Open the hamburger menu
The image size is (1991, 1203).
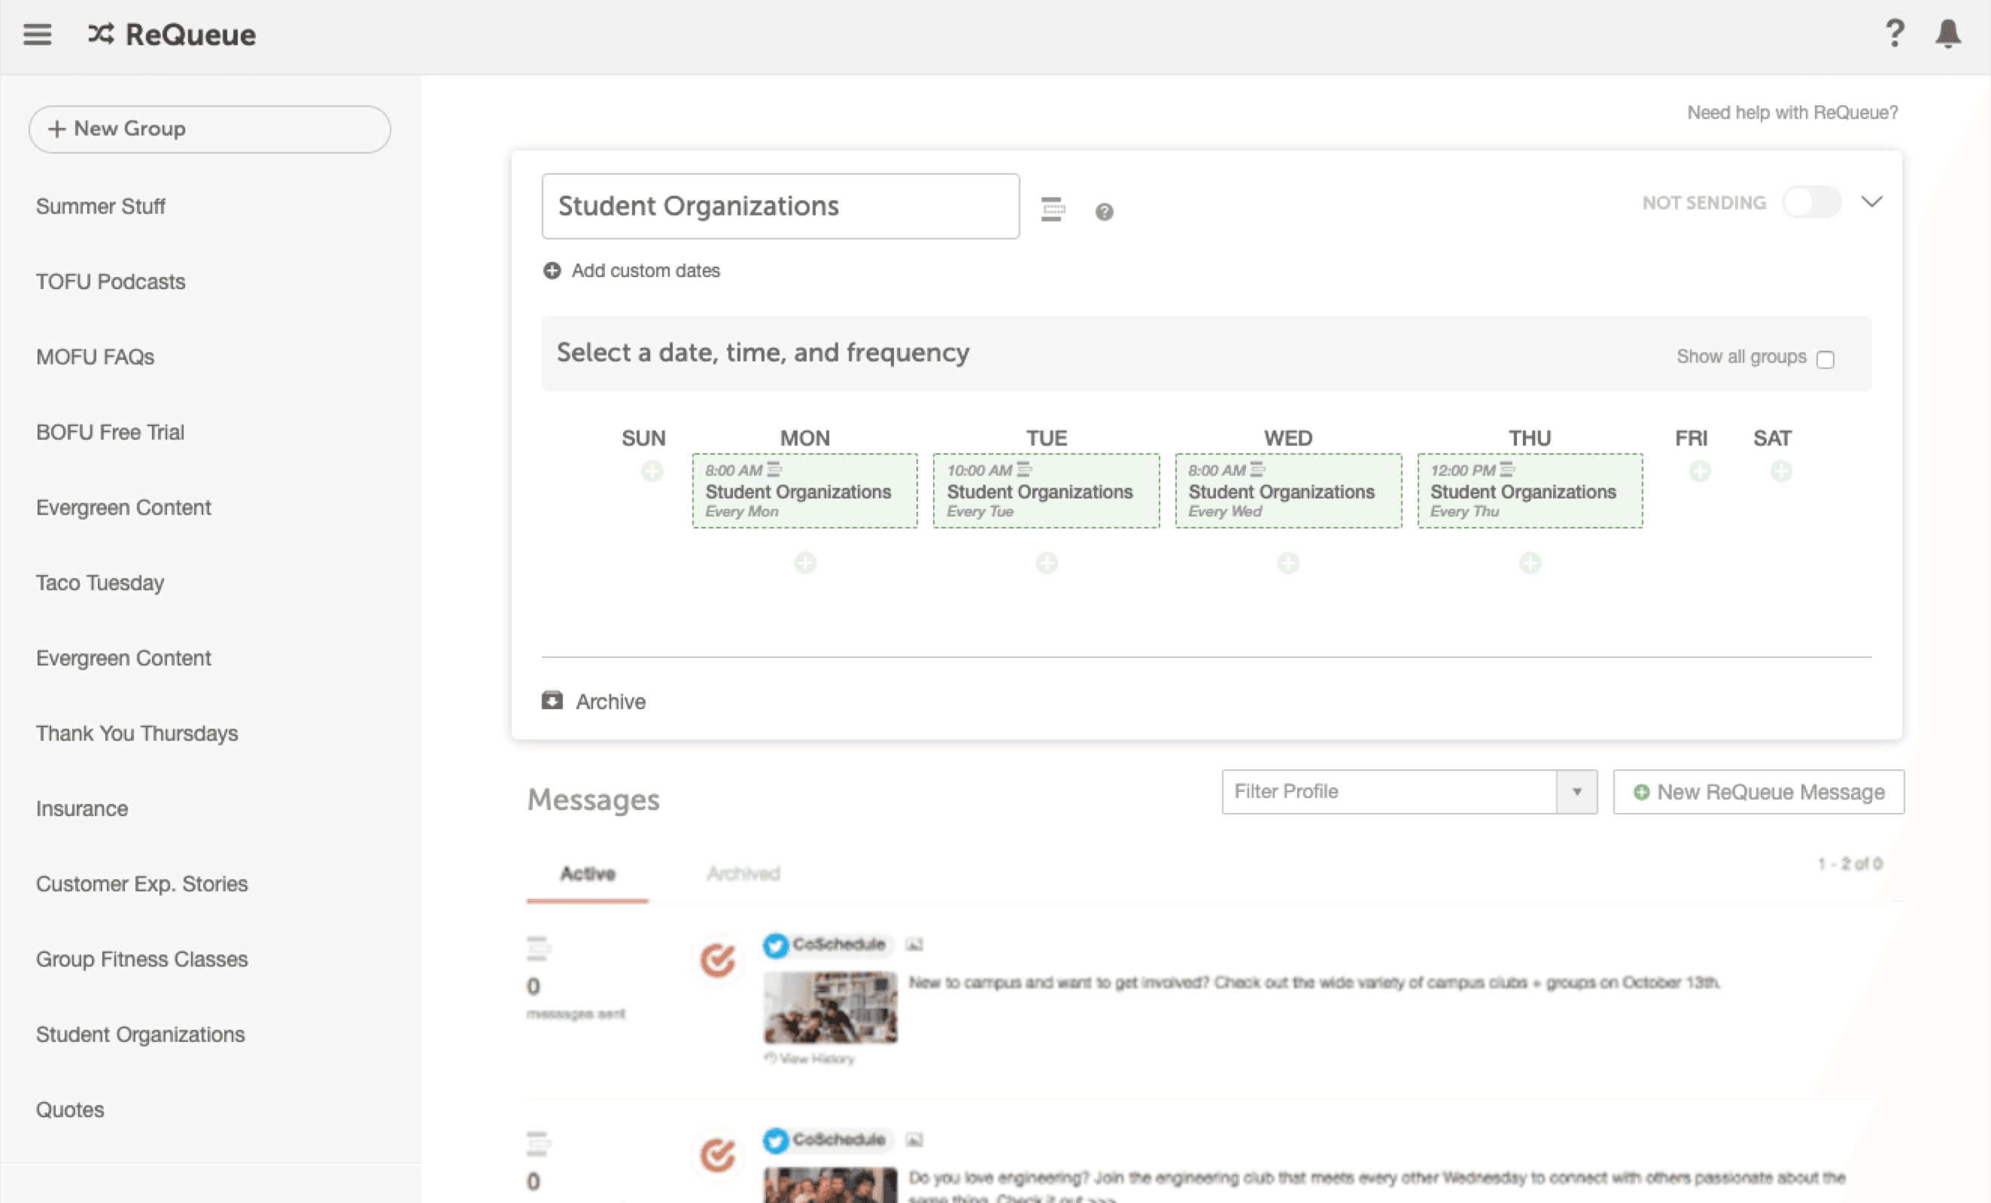coord(37,34)
